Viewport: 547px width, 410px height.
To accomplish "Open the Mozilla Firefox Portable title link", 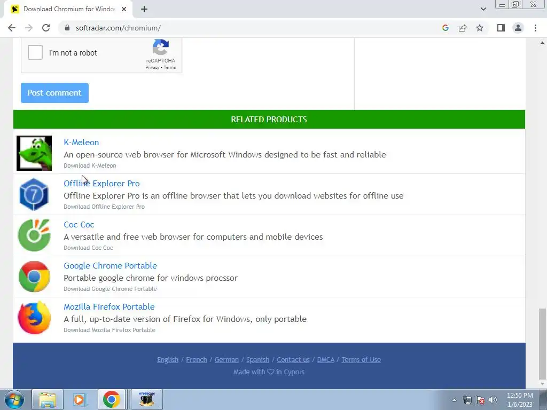I will (109, 307).
